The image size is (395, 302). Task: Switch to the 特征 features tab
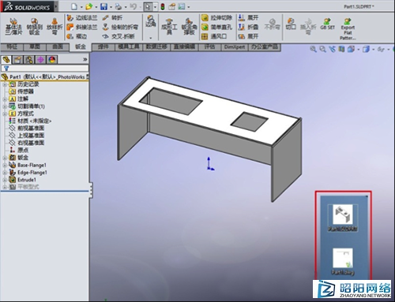(12, 47)
